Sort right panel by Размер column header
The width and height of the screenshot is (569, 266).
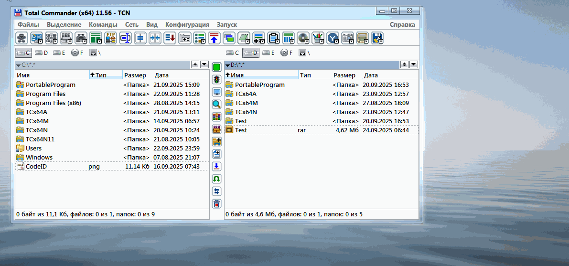(x=344, y=75)
